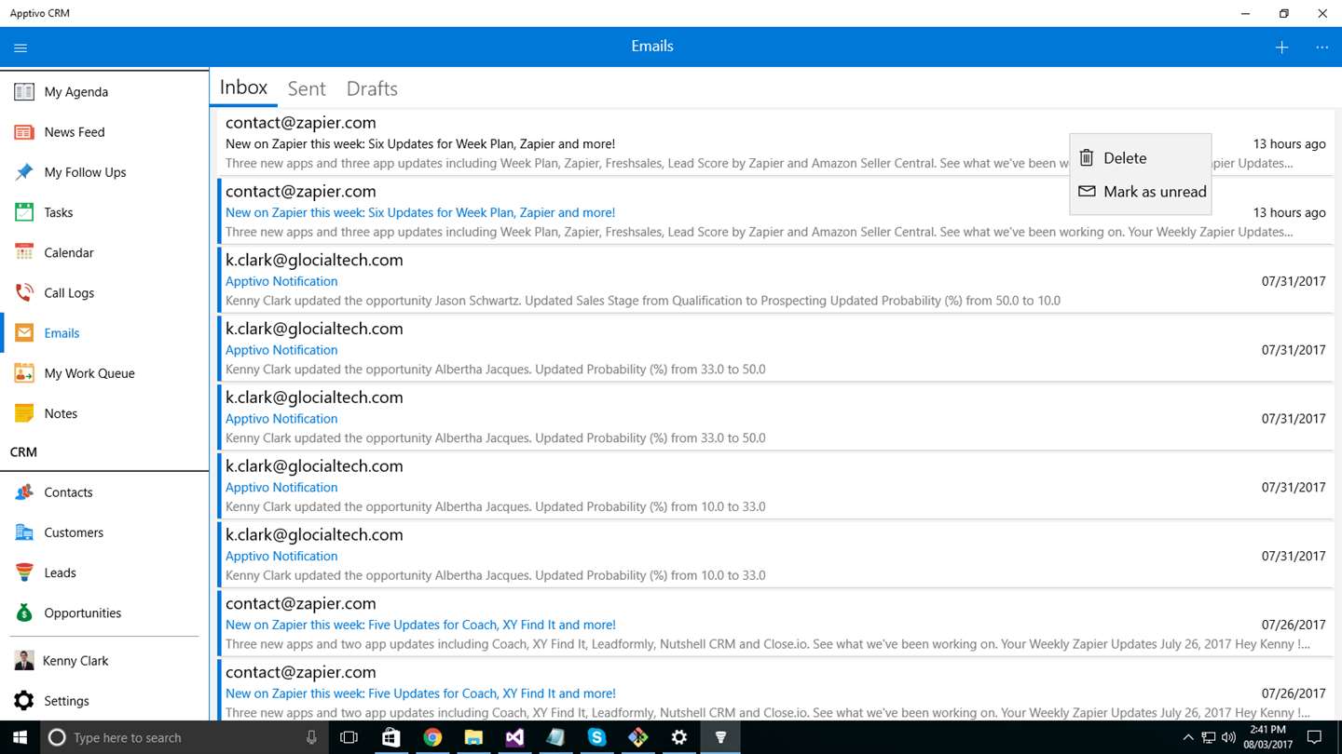Open Opportunities
Viewport: 1342px width, 754px height.
[x=104, y=613]
